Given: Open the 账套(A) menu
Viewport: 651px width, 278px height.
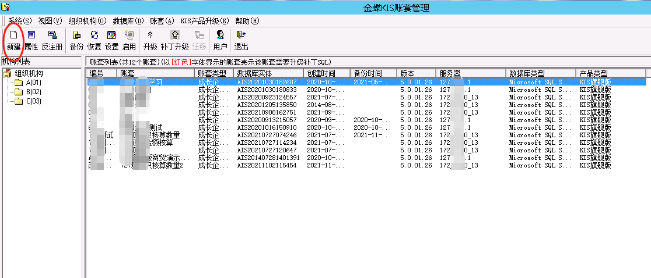Looking at the screenshot, I should click(162, 21).
